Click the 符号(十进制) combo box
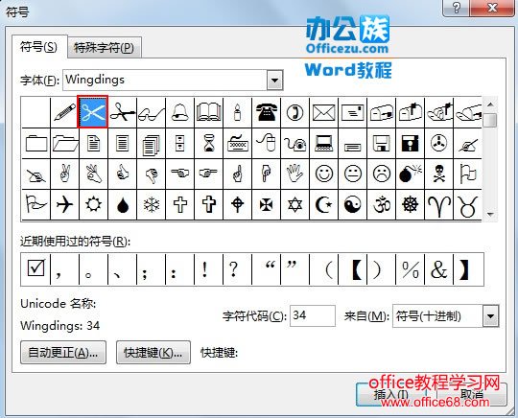 pyautogui.click(x=446, y=316)
